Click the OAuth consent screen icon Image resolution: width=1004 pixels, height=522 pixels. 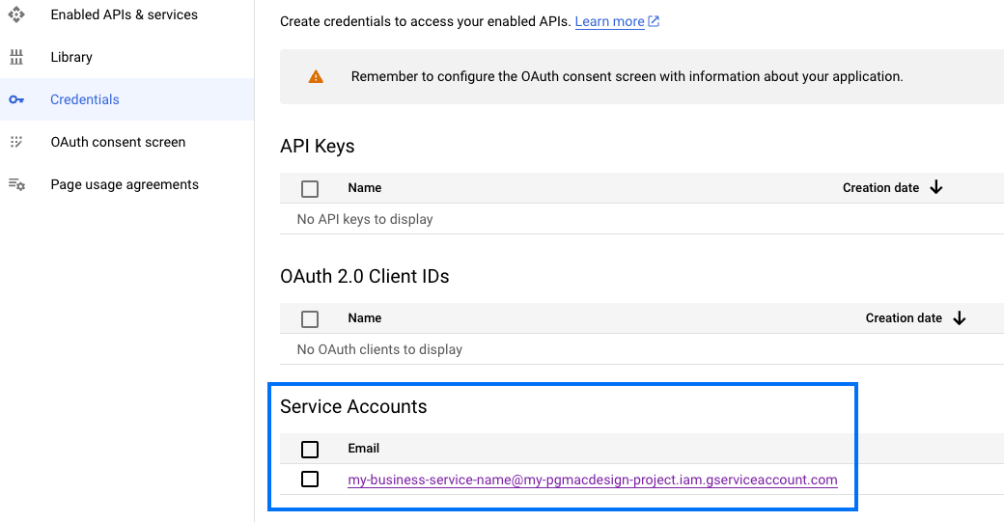coord(15,142)
